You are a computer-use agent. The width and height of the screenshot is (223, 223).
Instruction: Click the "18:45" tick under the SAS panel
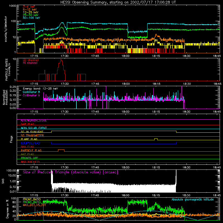point(217,195)
